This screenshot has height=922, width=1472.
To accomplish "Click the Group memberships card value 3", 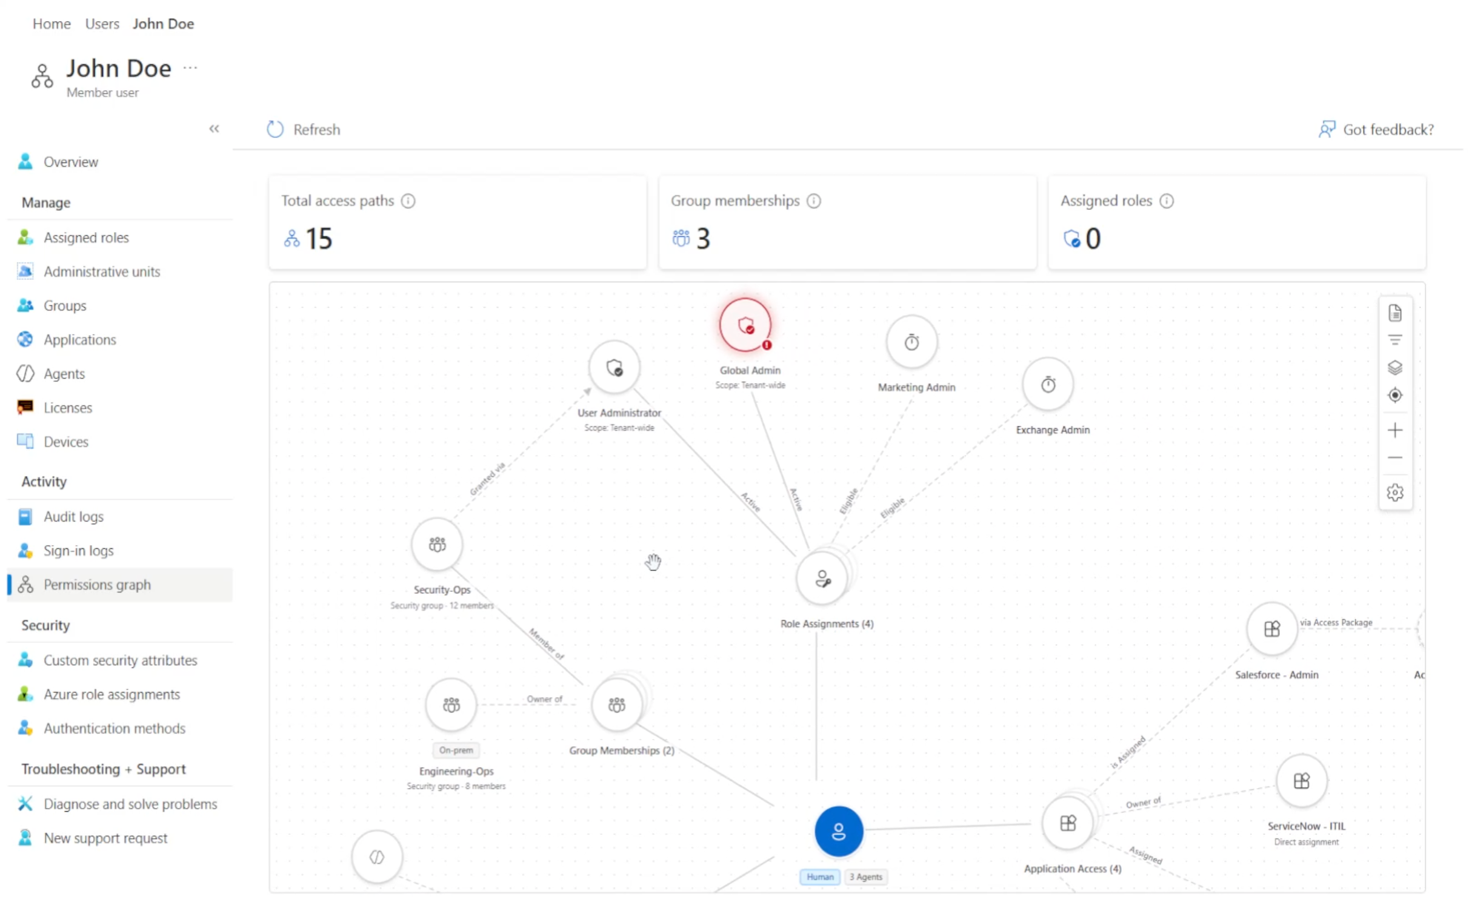I will [x=703, y=239].
